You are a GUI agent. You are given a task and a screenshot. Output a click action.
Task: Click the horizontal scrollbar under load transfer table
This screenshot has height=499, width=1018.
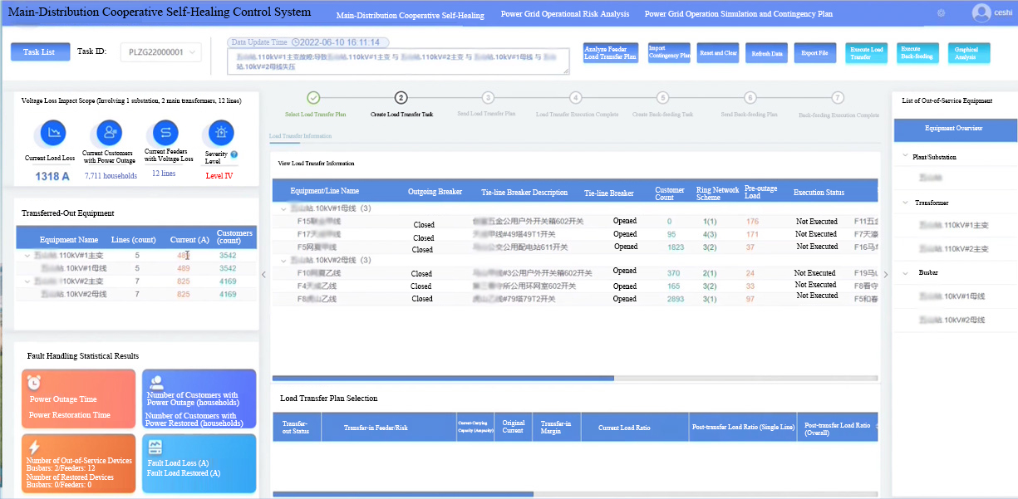point(442,378)
